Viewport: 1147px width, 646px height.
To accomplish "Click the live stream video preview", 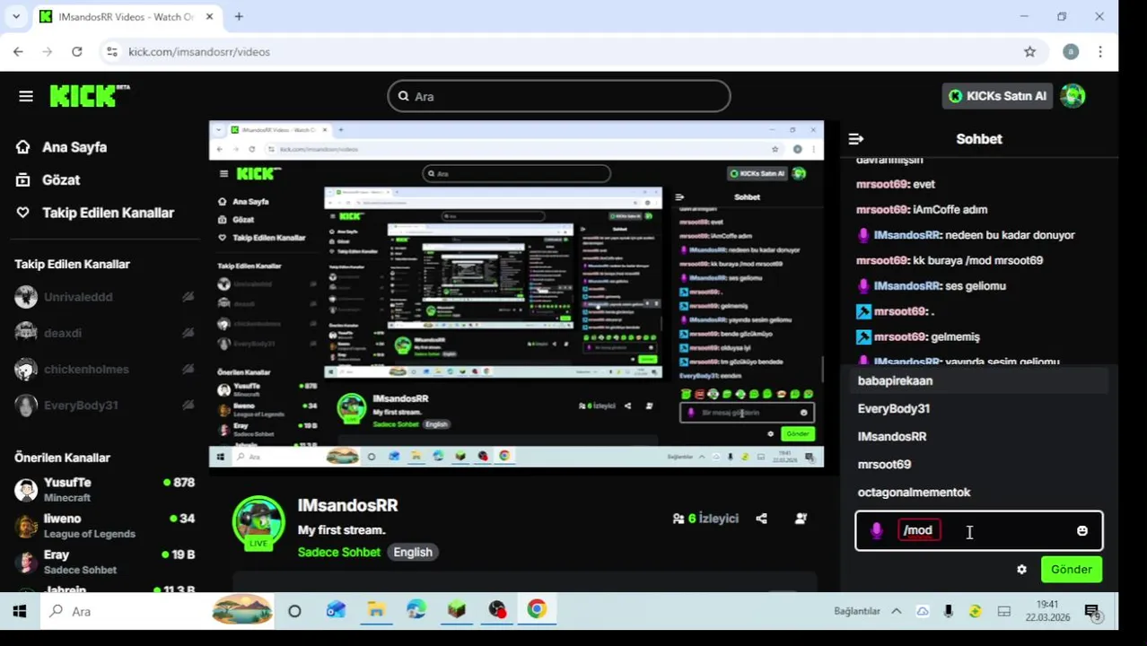I will point(516,294).
